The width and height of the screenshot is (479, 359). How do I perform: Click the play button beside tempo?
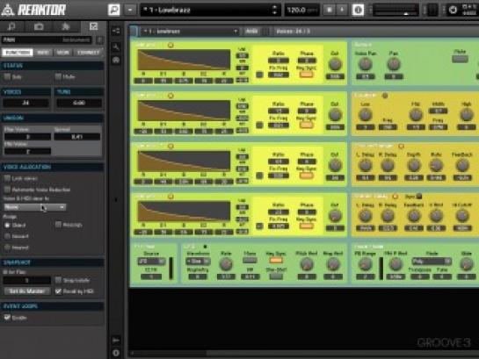tap(342, 10)
